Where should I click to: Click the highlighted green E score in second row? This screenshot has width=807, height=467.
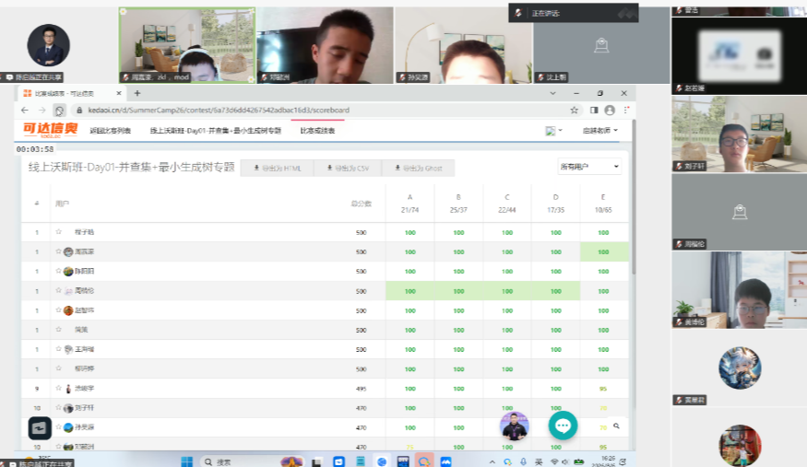click(x=604, y=251)
